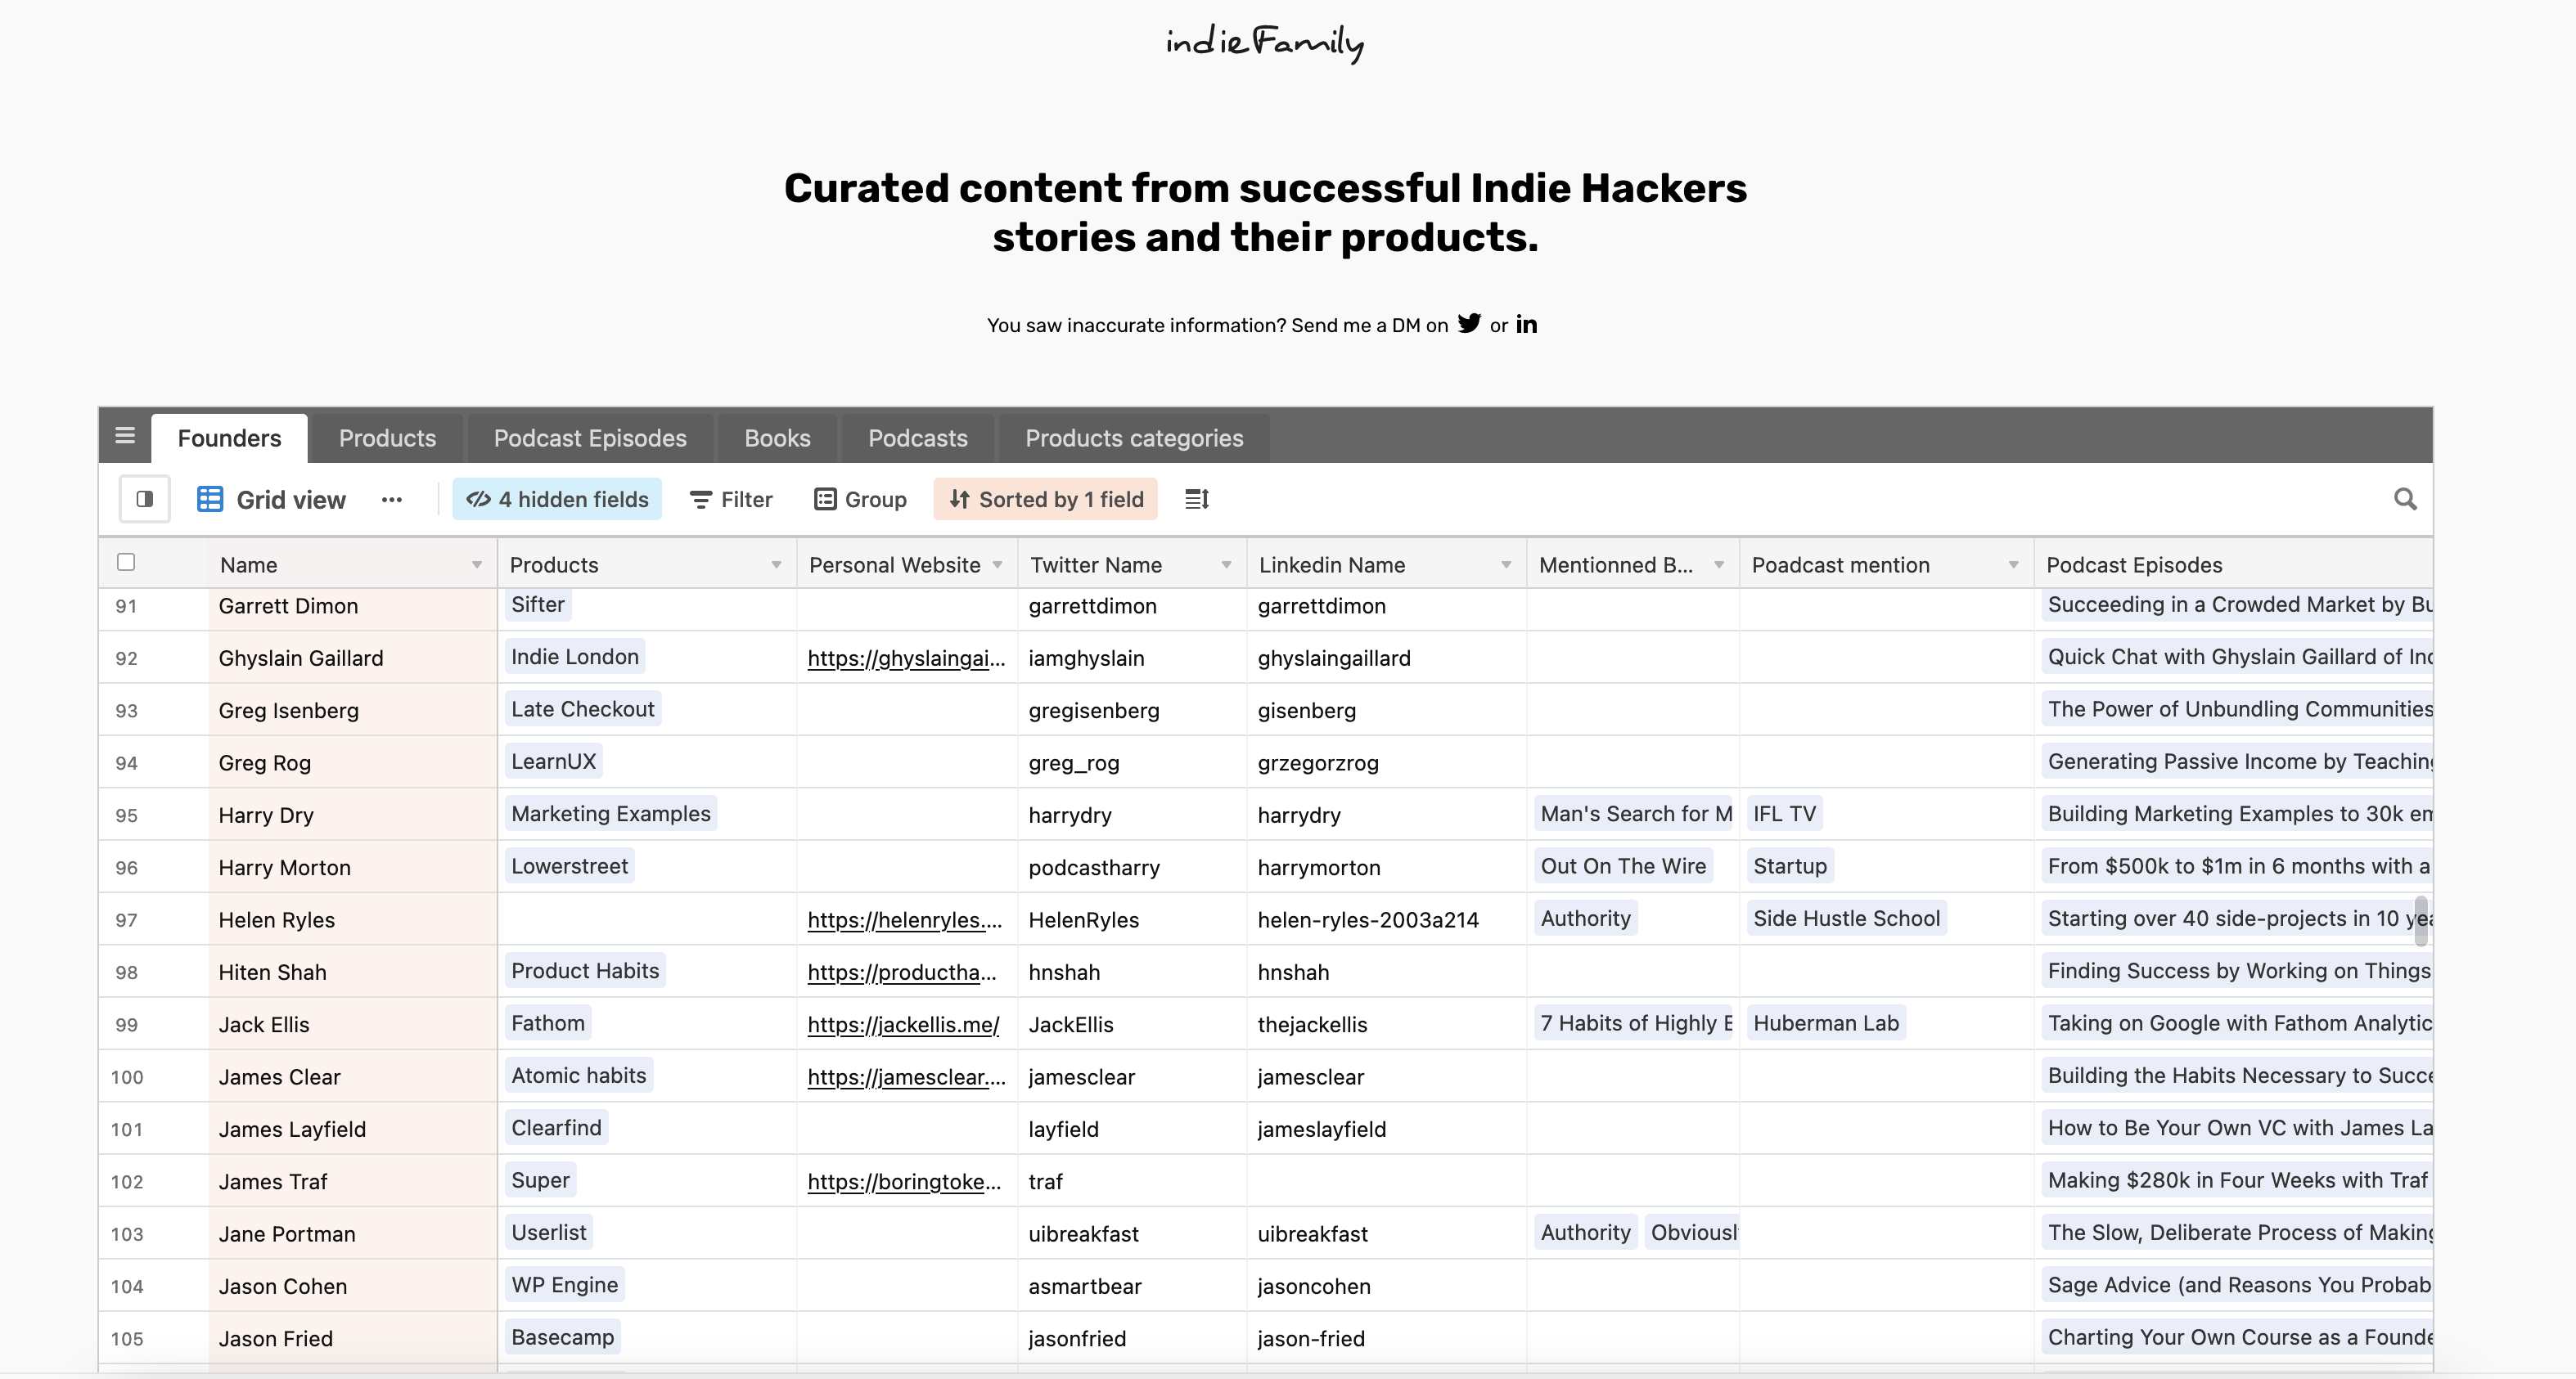
Task: Open the Filter option
Action: click(731, 499)
